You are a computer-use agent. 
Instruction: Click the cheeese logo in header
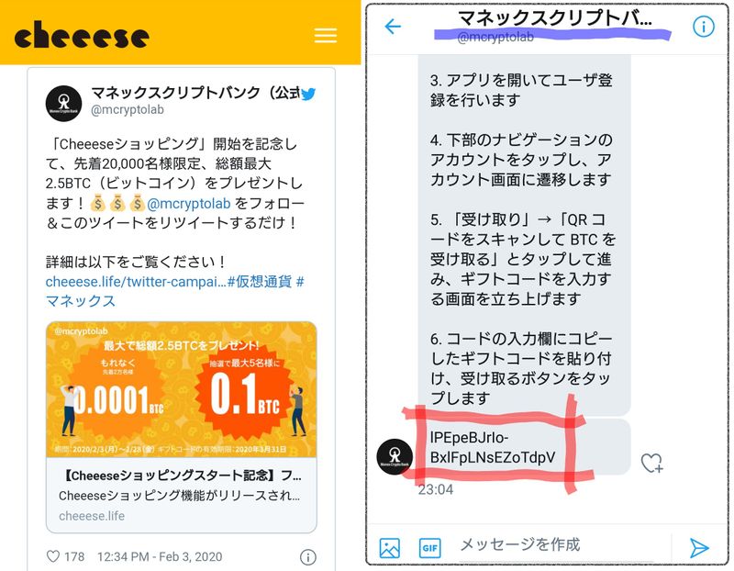tap(82, 35)
